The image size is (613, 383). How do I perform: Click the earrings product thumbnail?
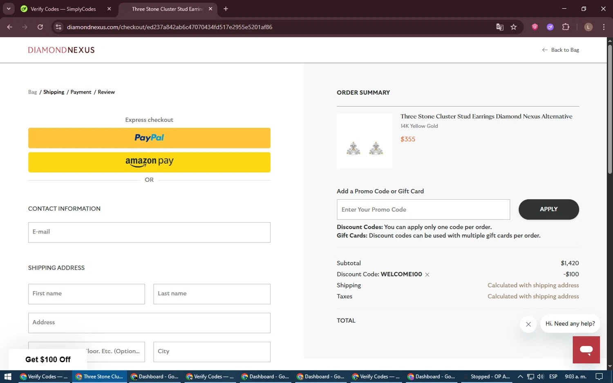point(365,141)
